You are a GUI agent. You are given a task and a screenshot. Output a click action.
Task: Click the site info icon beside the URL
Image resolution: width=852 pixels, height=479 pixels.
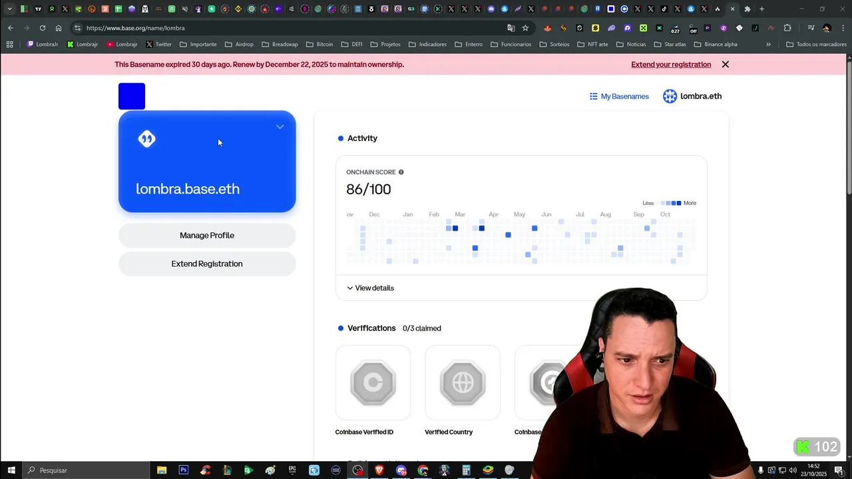pyautogui.click(x=78, y=28)
